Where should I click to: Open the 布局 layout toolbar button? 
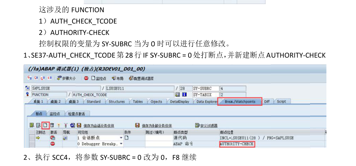[x=117, y=78]
